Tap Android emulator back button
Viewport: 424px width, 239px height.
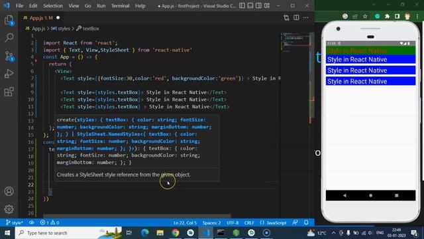point(344,195)
